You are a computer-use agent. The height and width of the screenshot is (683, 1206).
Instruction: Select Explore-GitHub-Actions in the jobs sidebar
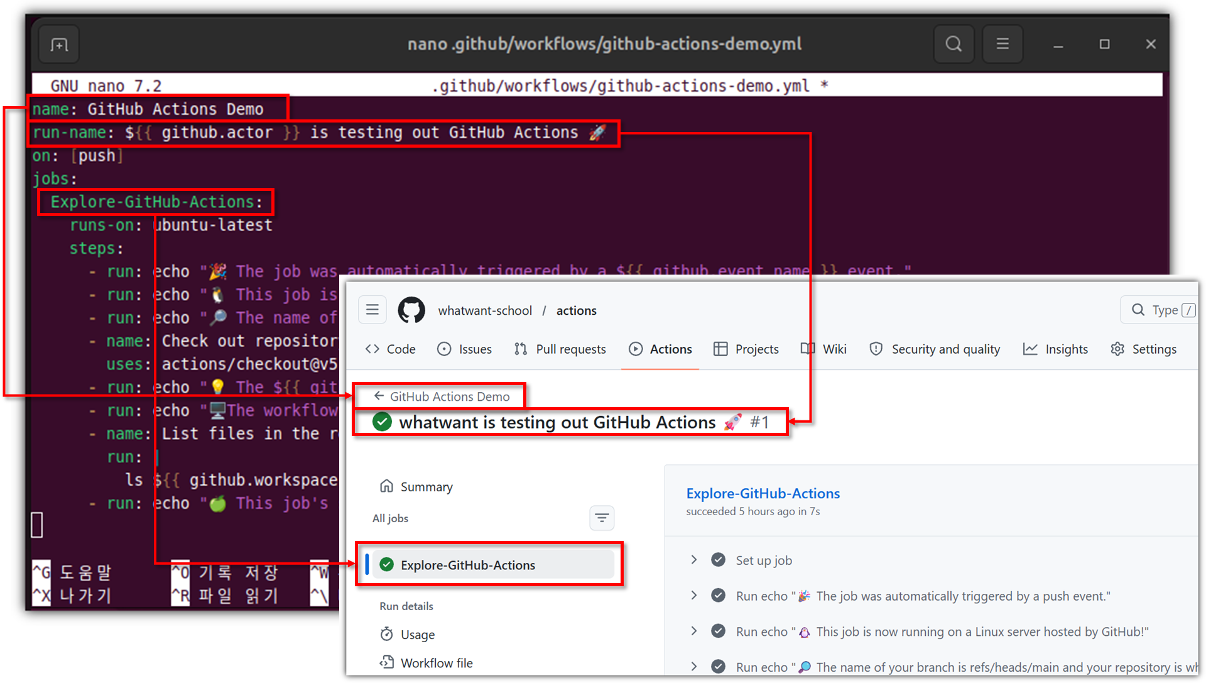pyautogui.click(x=468, y=565)
